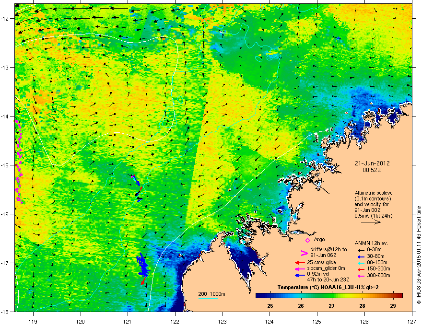Image resolution: width=422 pixels, height=326 pixels.
Task: Click the '21-Jun-2012' date label
Action: pyautogui.click(x=372, y=163)
